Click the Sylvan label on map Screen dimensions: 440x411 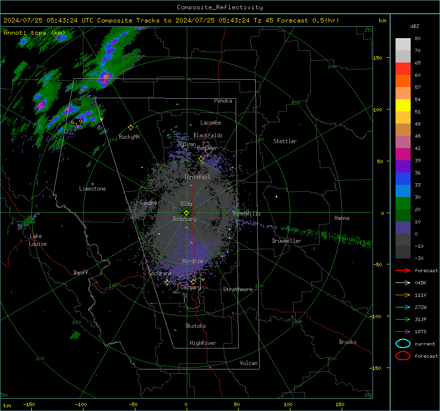pos(187,144)
